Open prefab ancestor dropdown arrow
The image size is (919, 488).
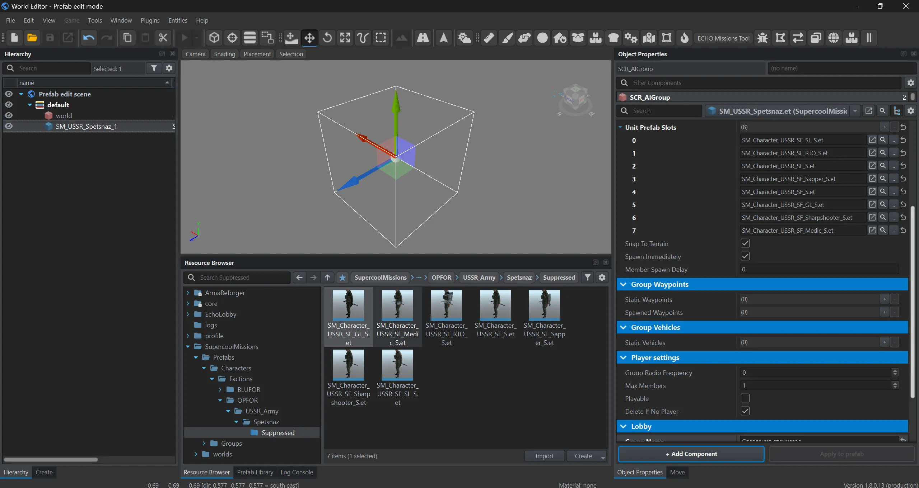pyautogui.click(x=855, y=111)
